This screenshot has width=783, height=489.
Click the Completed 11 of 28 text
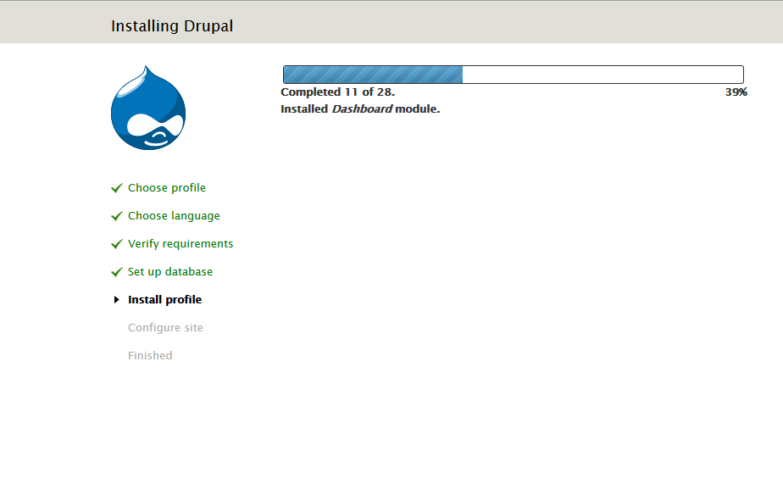tap(337, 92)
